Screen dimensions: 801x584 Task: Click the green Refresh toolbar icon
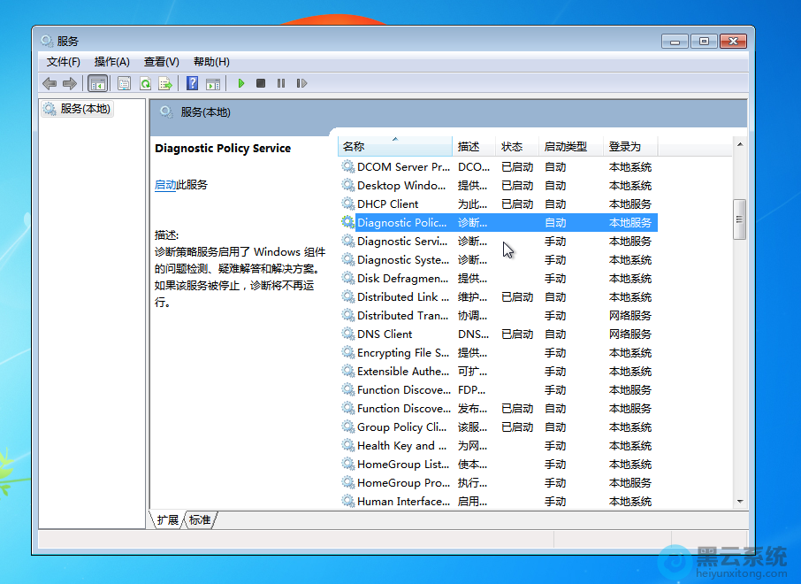(x=145, y=83)
